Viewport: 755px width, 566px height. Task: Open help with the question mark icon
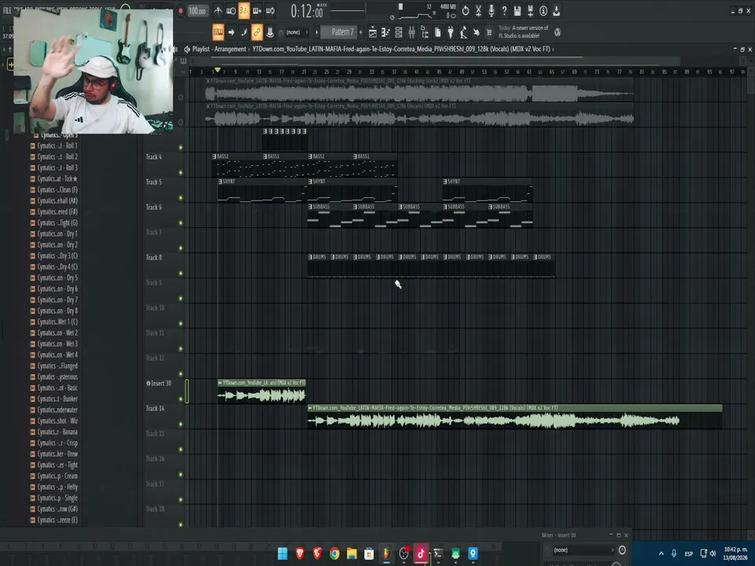(x=505, y=10)
